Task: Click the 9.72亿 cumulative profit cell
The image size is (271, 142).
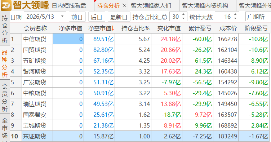Action: click(x=198, y=115)
